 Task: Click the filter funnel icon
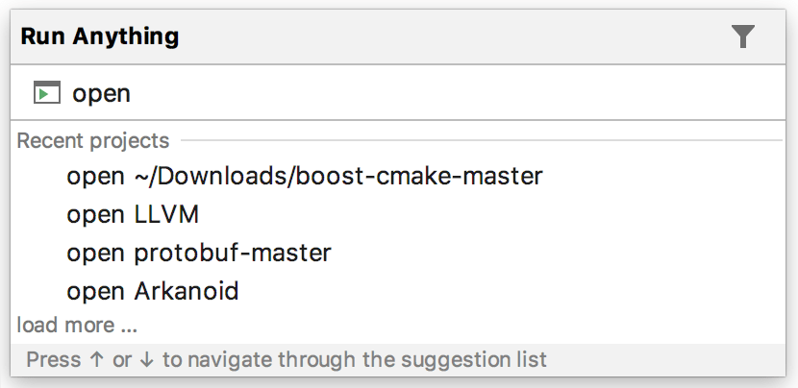pos(743,36)
